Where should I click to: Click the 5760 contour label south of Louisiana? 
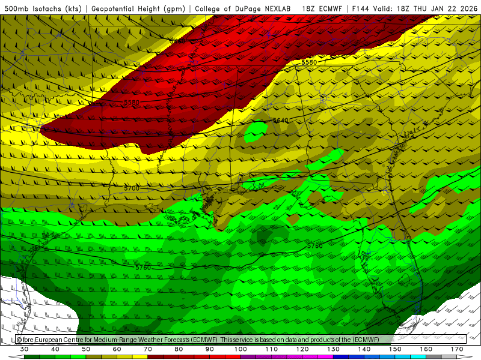(x=143, y=268)
